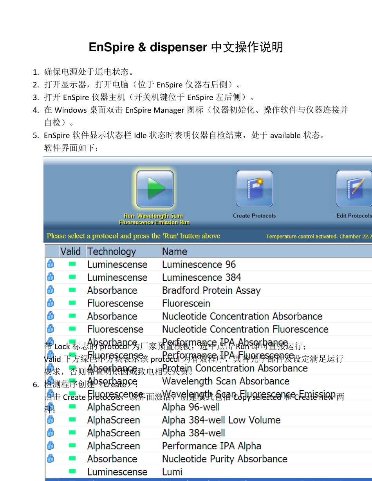The width and height of the screenshot is (372, 481).
Task: Click Luminescense technology cell for Luminescence 384
Action: pos(117,277)
